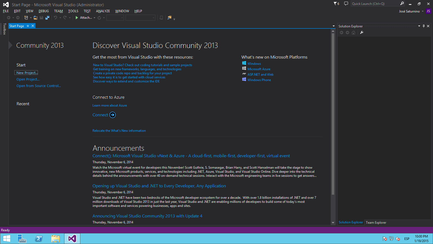Open the Windows Phone platform link
433x244 pixels.
point(259,80)
